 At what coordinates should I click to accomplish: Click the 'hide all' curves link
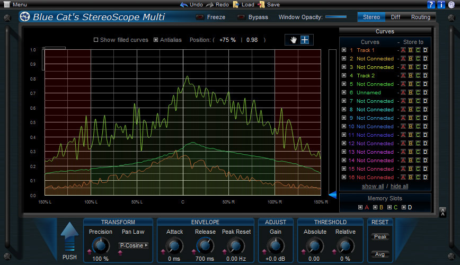point(400,187)
